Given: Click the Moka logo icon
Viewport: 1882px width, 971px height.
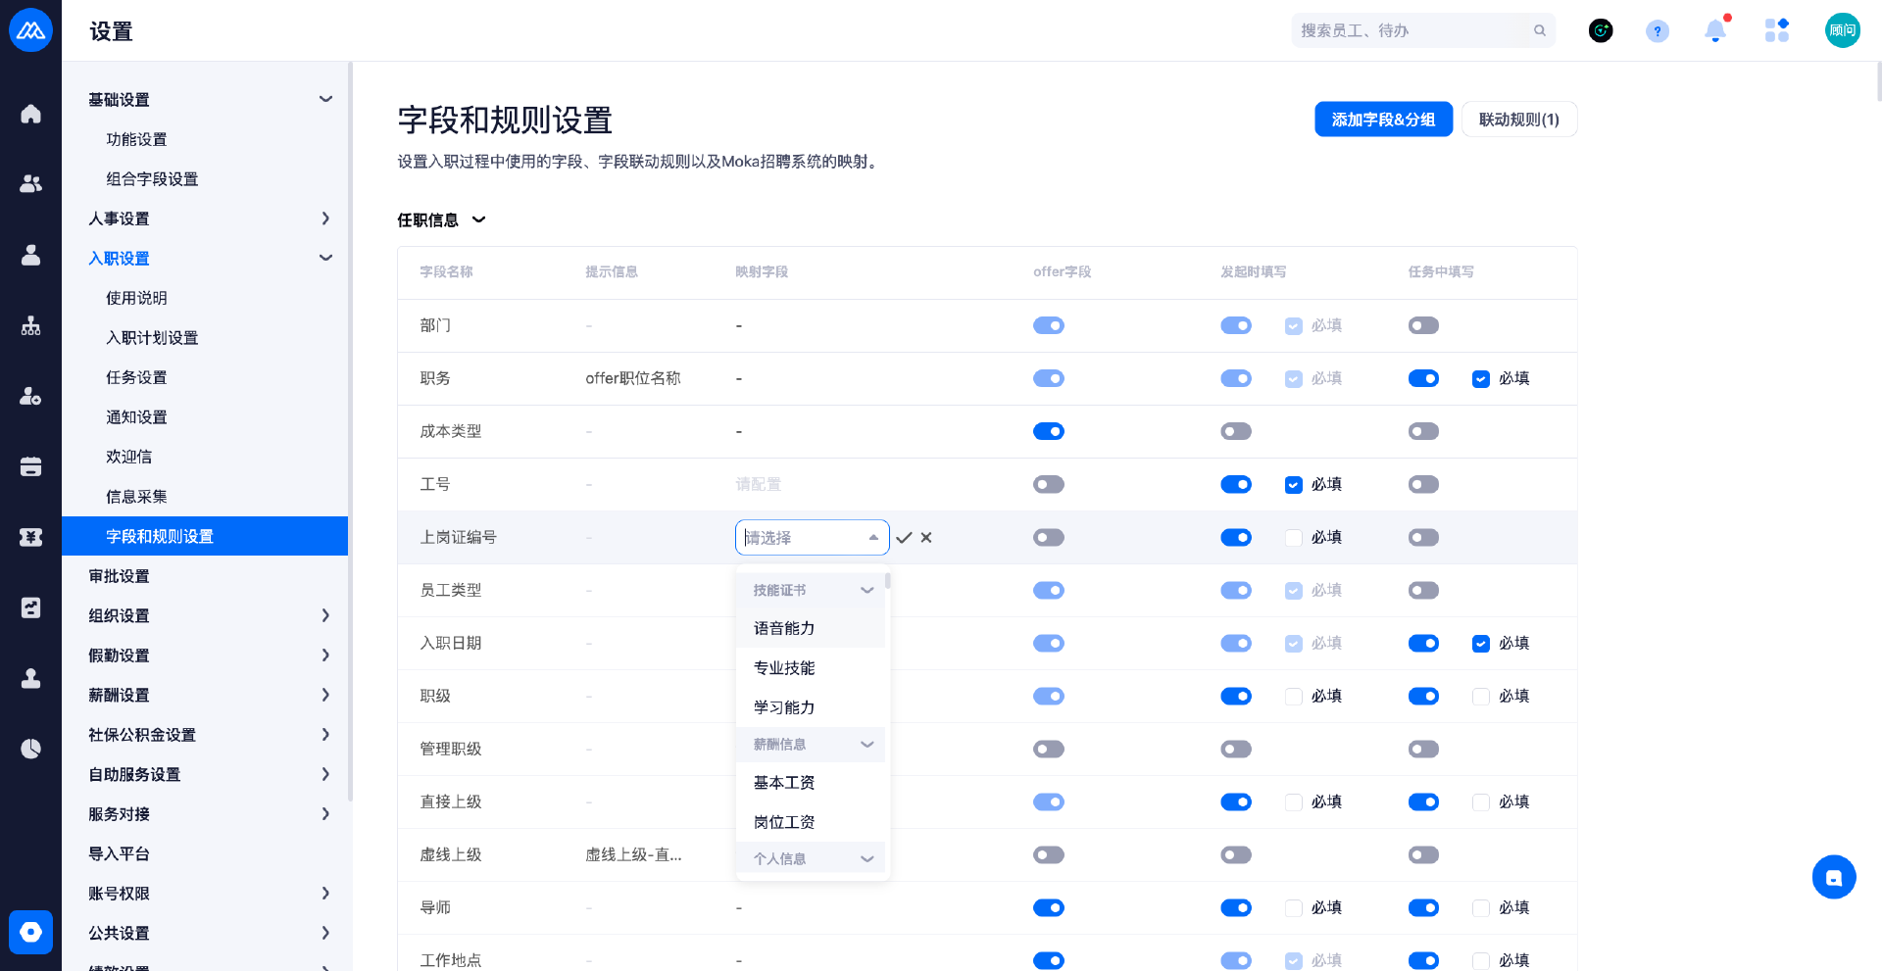Looking at the screenshot, I should 30,30.
